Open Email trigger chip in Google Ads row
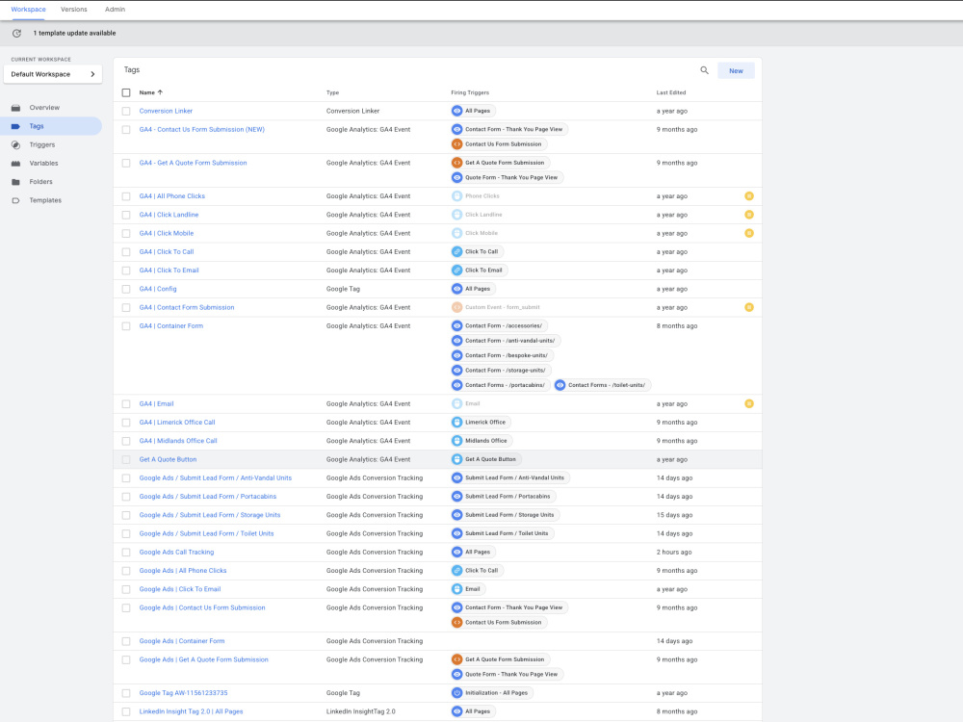 point(469,589)
